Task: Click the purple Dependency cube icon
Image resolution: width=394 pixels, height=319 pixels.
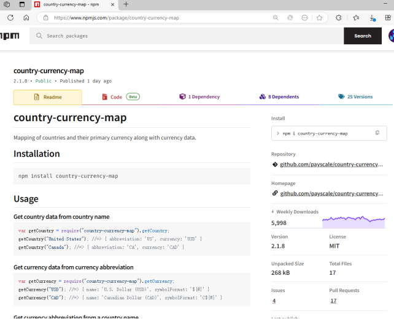Action: pos(182,96)
